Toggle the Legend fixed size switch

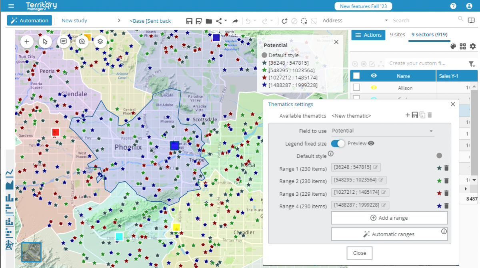(338, 143)
